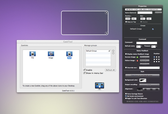
Task: Click the geeklet's resize handle icon
Action: 106,33
